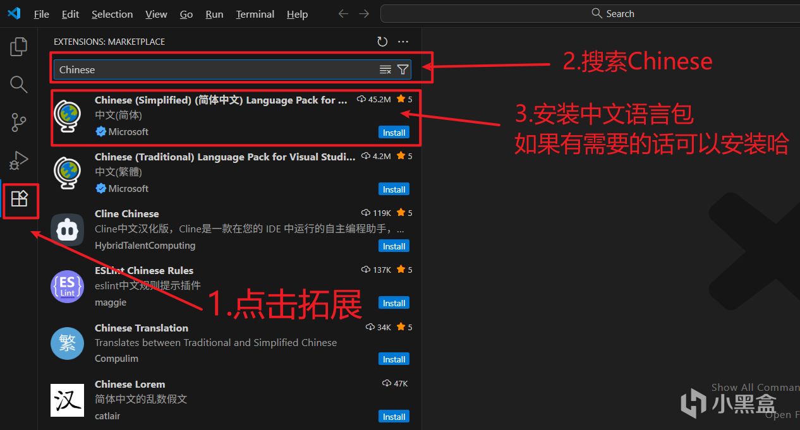The image size is (800, 430).
Task: Open the View menu
Action: [x=156, y=14]
